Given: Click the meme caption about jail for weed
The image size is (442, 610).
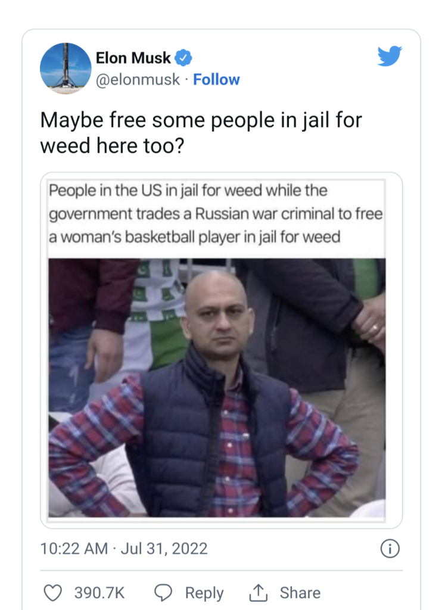Looking at the screenshot, I should point(216,214).
